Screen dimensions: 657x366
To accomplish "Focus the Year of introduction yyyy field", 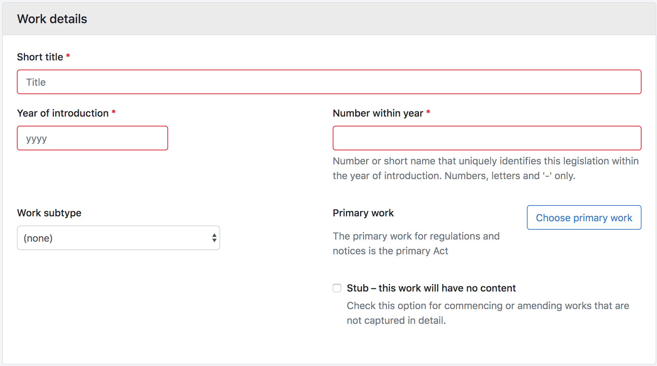I will pos(92,138).
